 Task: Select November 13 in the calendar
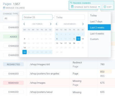78,39
